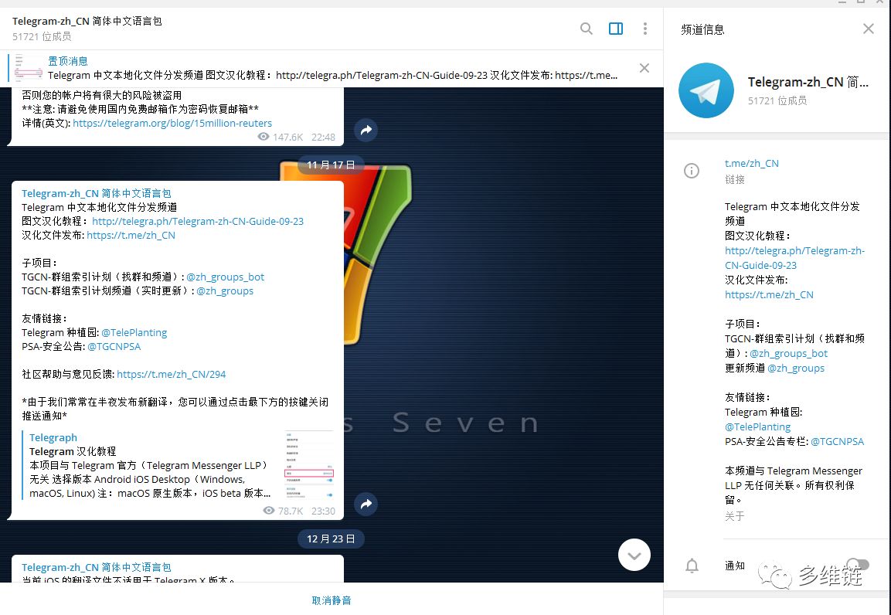Open the t.me/zh_CN/294 feedback link

(x=171, y=374)
